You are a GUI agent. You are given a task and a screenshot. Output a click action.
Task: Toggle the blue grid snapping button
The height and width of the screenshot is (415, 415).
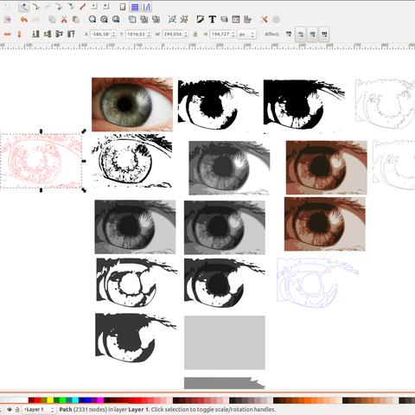(x=135, y=7)
